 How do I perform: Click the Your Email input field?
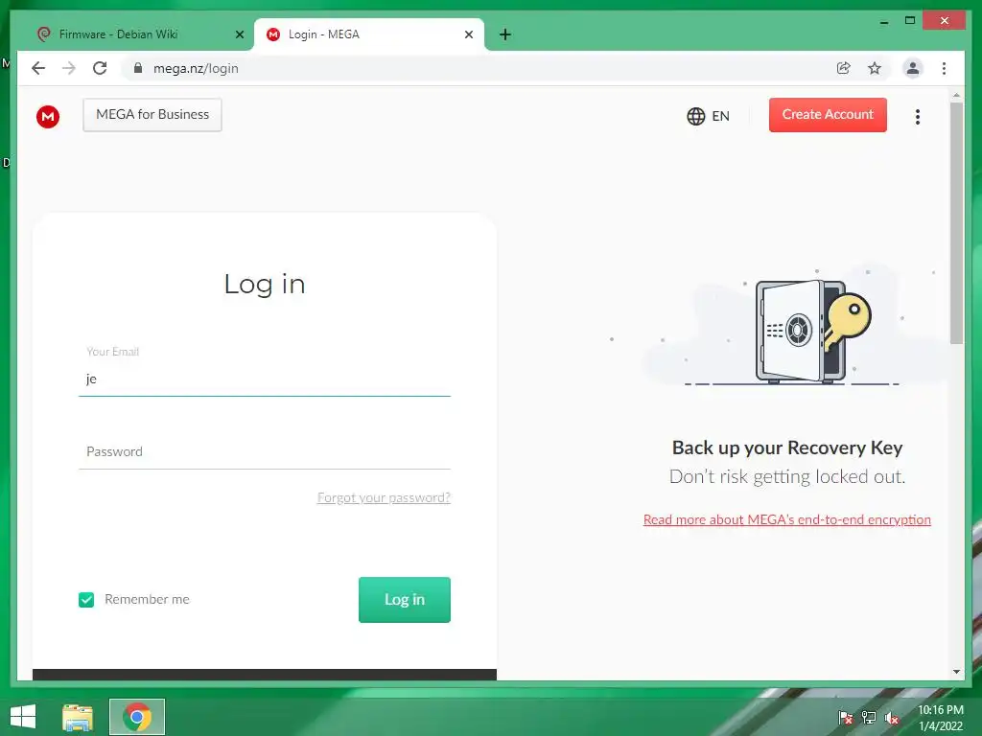tap(265, 379)
